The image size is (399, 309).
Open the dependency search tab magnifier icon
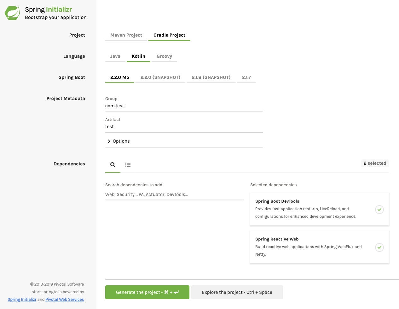tap(113, 164)
